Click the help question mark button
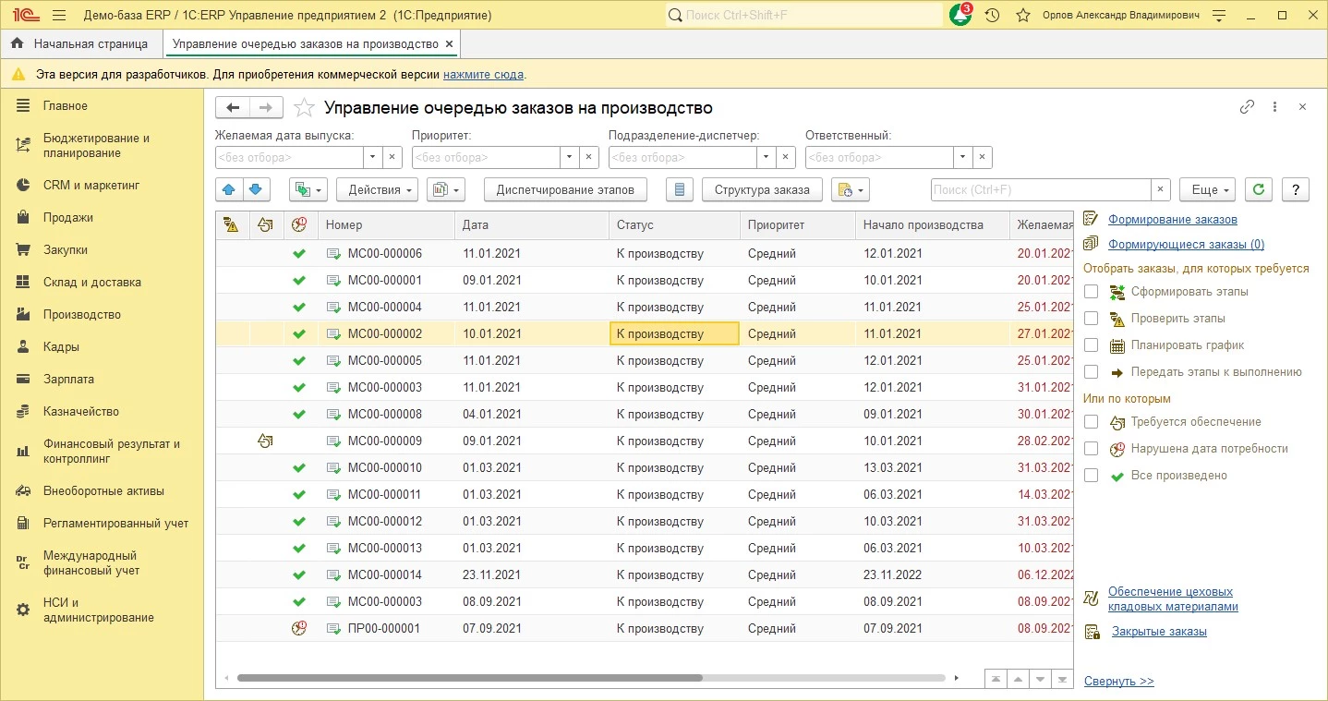1328x701 pixels. pos(1296,190)
